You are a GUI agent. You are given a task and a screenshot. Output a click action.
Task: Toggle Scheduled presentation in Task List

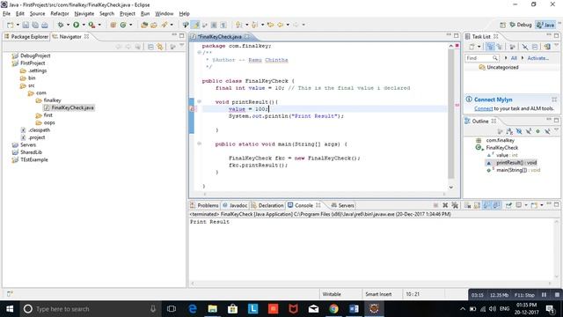tap(500, 47)
